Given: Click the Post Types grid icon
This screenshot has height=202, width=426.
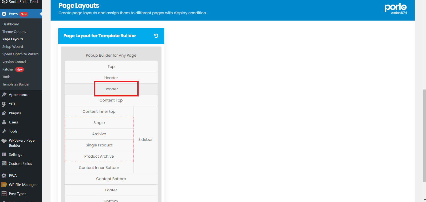Looking at the screenshot, I should (4, 194).
